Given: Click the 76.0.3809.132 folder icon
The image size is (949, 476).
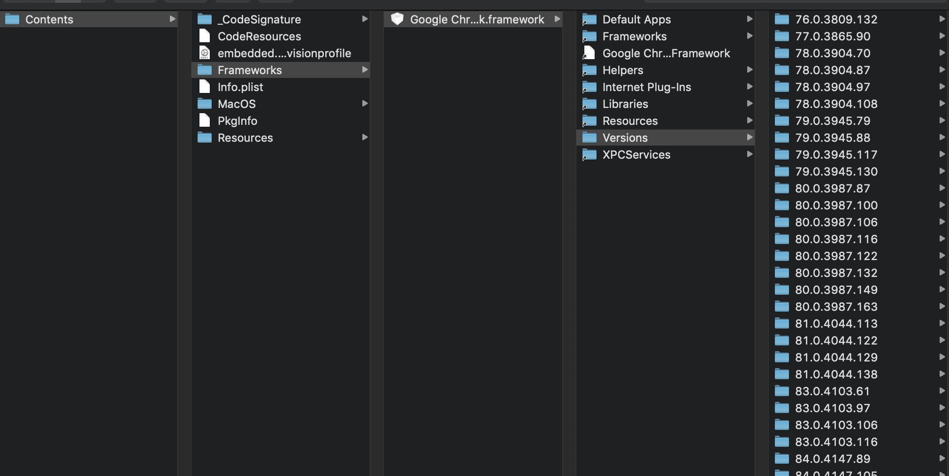Looking at the screenshot, I should 781,19.
